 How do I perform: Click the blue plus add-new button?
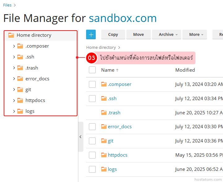(x=91, y=35)
